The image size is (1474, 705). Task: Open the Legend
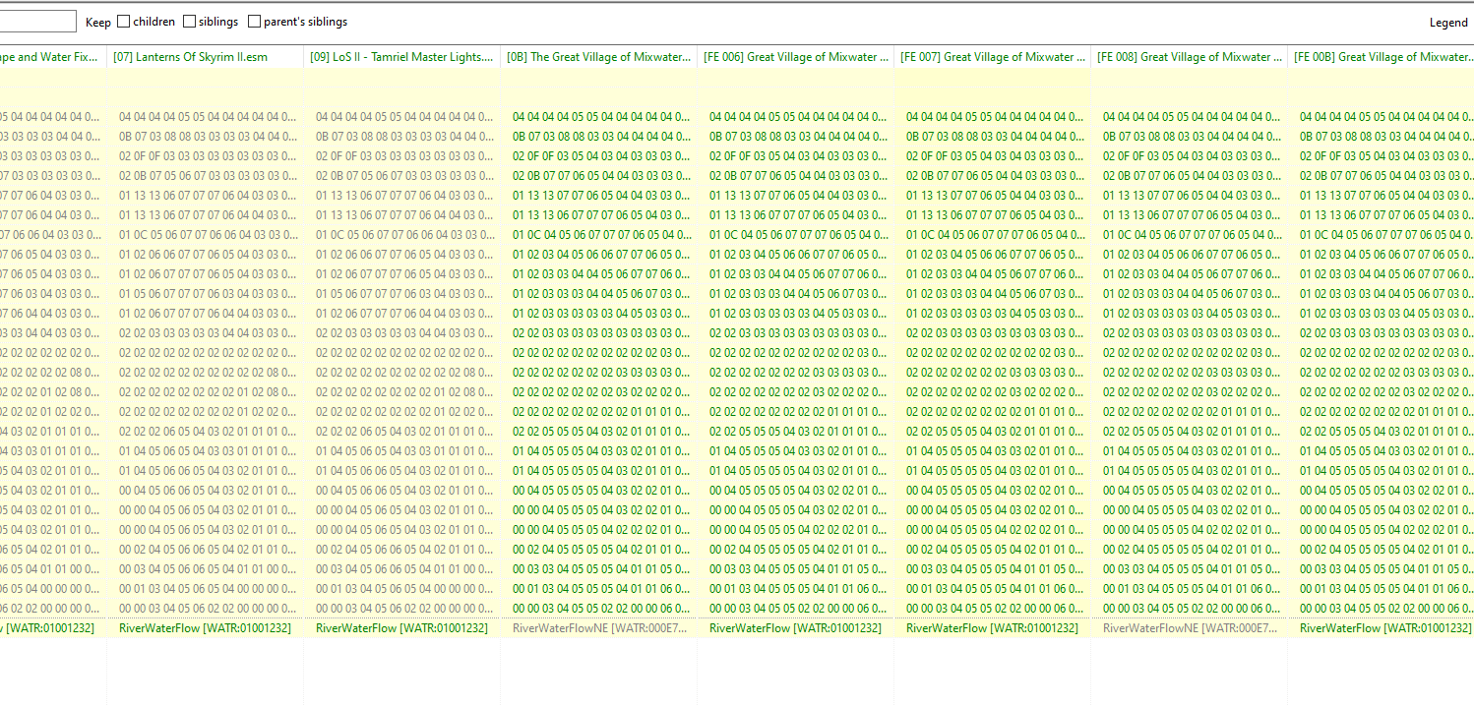tap(1447, 22)
